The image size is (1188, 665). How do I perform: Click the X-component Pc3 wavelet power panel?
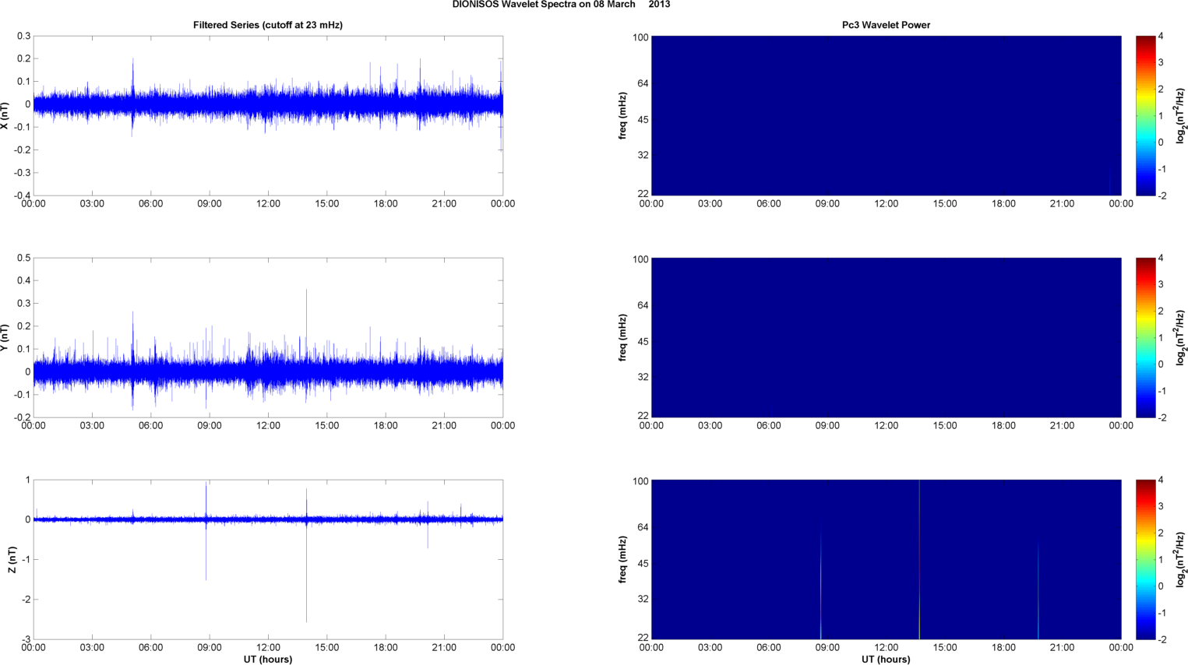tap(886, 115)
